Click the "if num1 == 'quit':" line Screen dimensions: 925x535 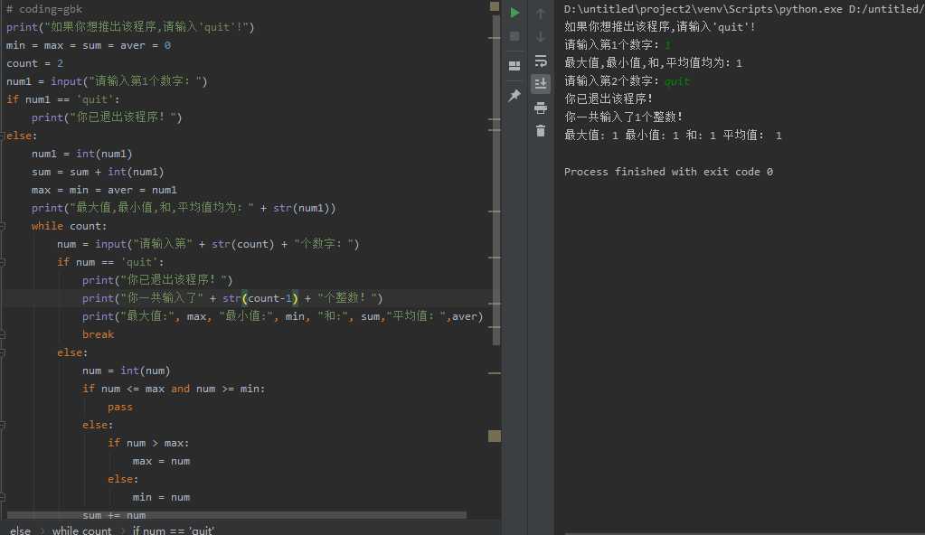coord(63,99)
